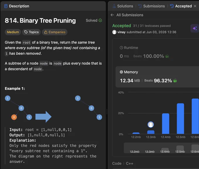
Task: Click the Output [1,null,0,null,1] line
Action: click(x=37, y=135)
